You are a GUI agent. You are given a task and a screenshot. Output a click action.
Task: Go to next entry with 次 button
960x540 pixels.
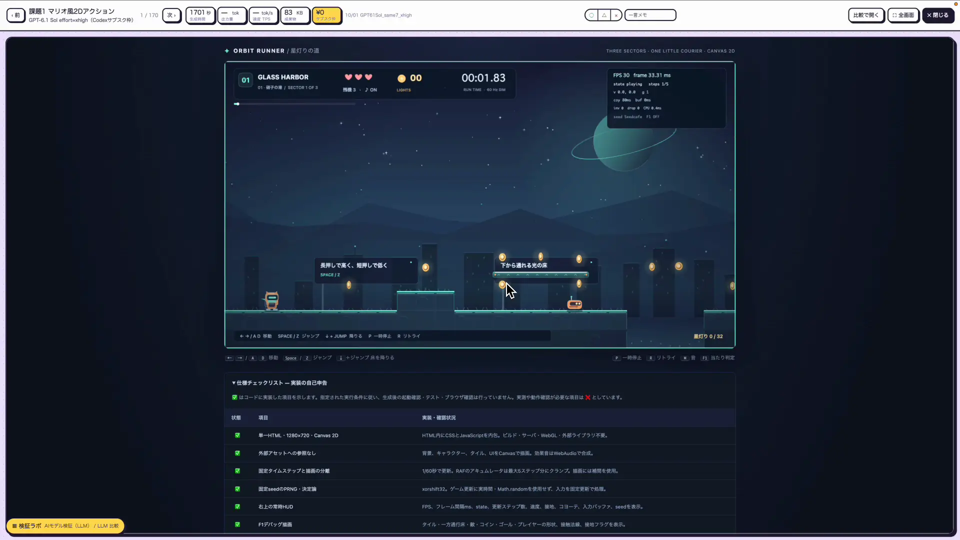point(171,15)
